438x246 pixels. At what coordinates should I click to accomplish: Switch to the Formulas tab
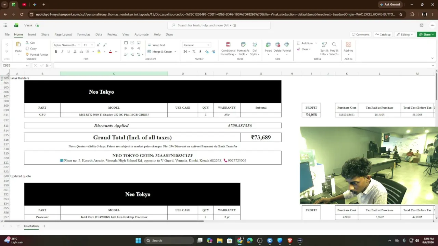[x=84, y=35]
